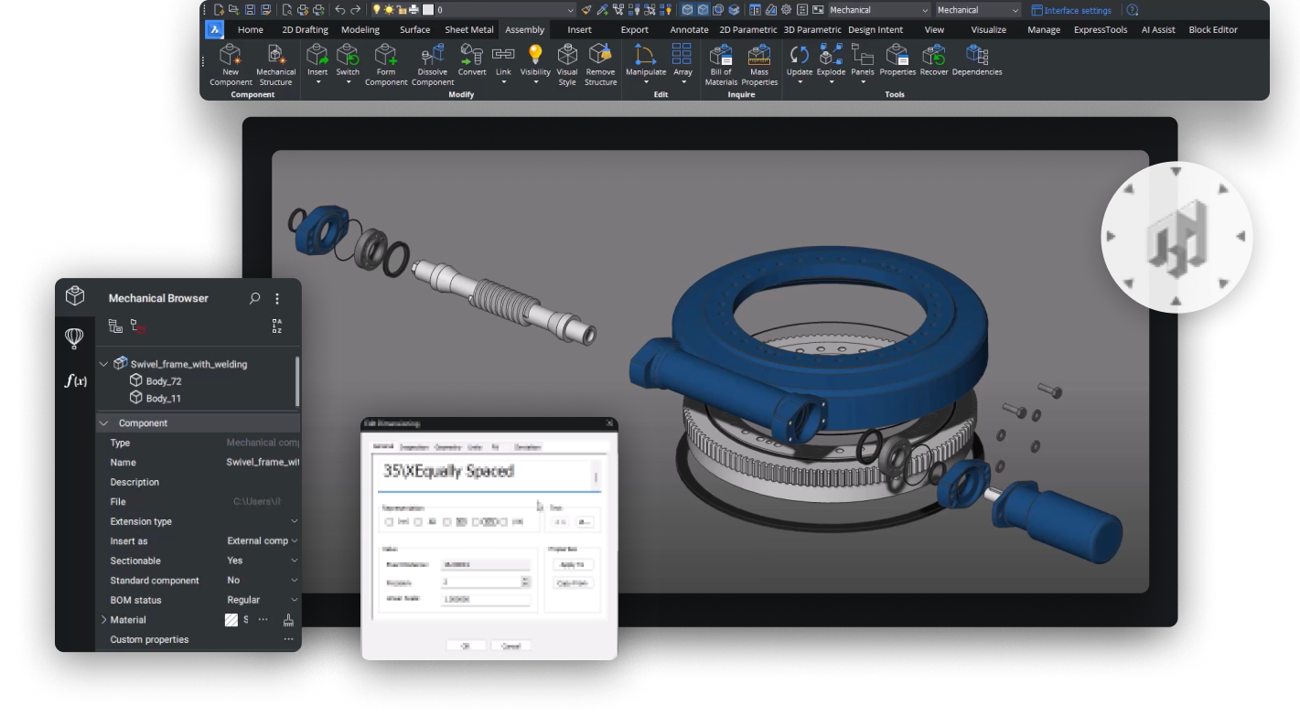
Task: Click Custom properties ellipsis button
Action: coord(288,639)
